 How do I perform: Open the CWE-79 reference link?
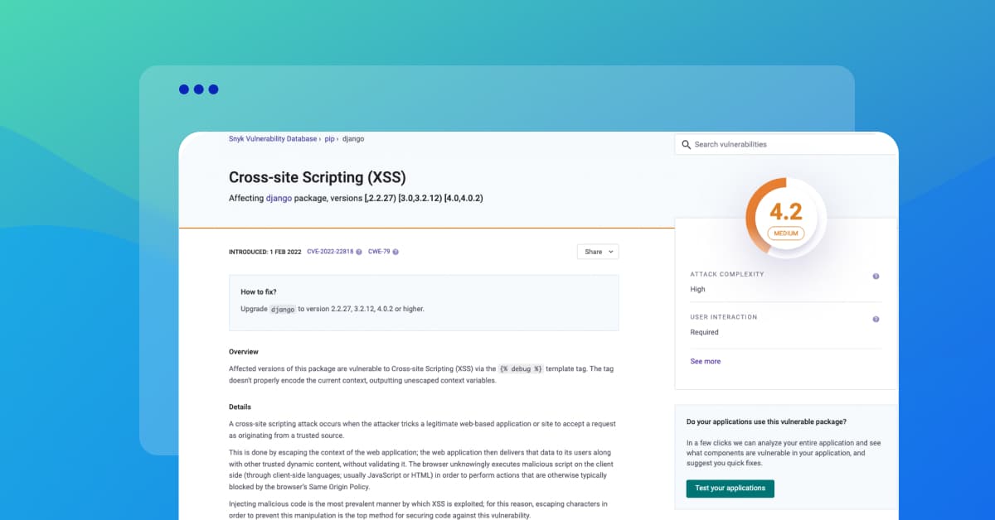tap(381, 251)
